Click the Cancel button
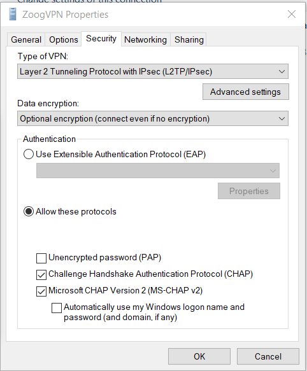The width and height of the screenshot is (307, 371). 268,356
